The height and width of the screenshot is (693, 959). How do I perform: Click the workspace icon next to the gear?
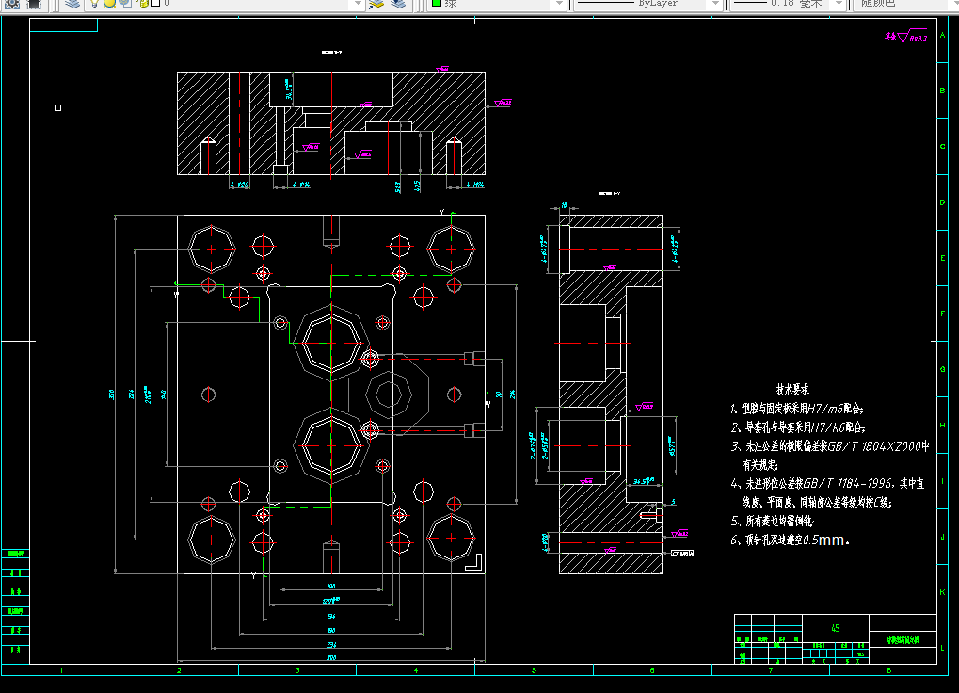coord(34,3)
